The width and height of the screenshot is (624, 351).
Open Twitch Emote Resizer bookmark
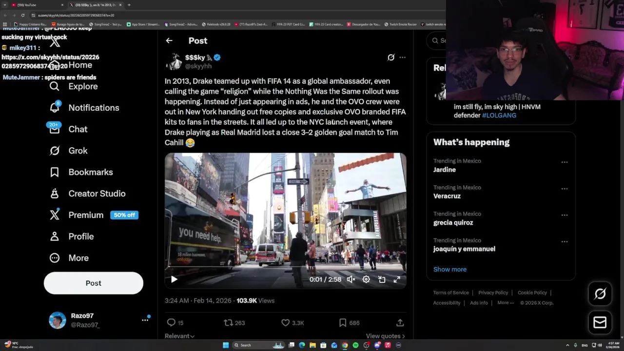pos(400,24)
